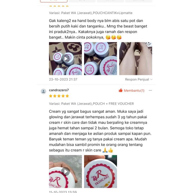
Task: Click the POUCH + FREE VOUCHER variation text
Action: [x=113, y=104]
